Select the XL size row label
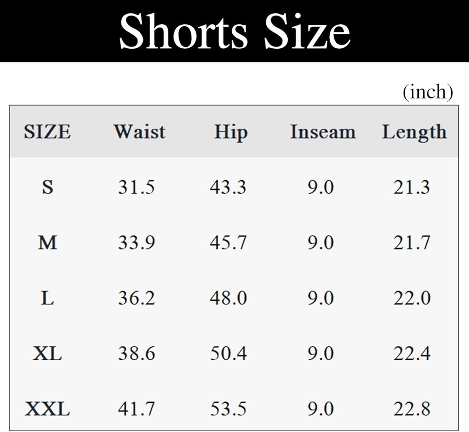 point(47,354)
